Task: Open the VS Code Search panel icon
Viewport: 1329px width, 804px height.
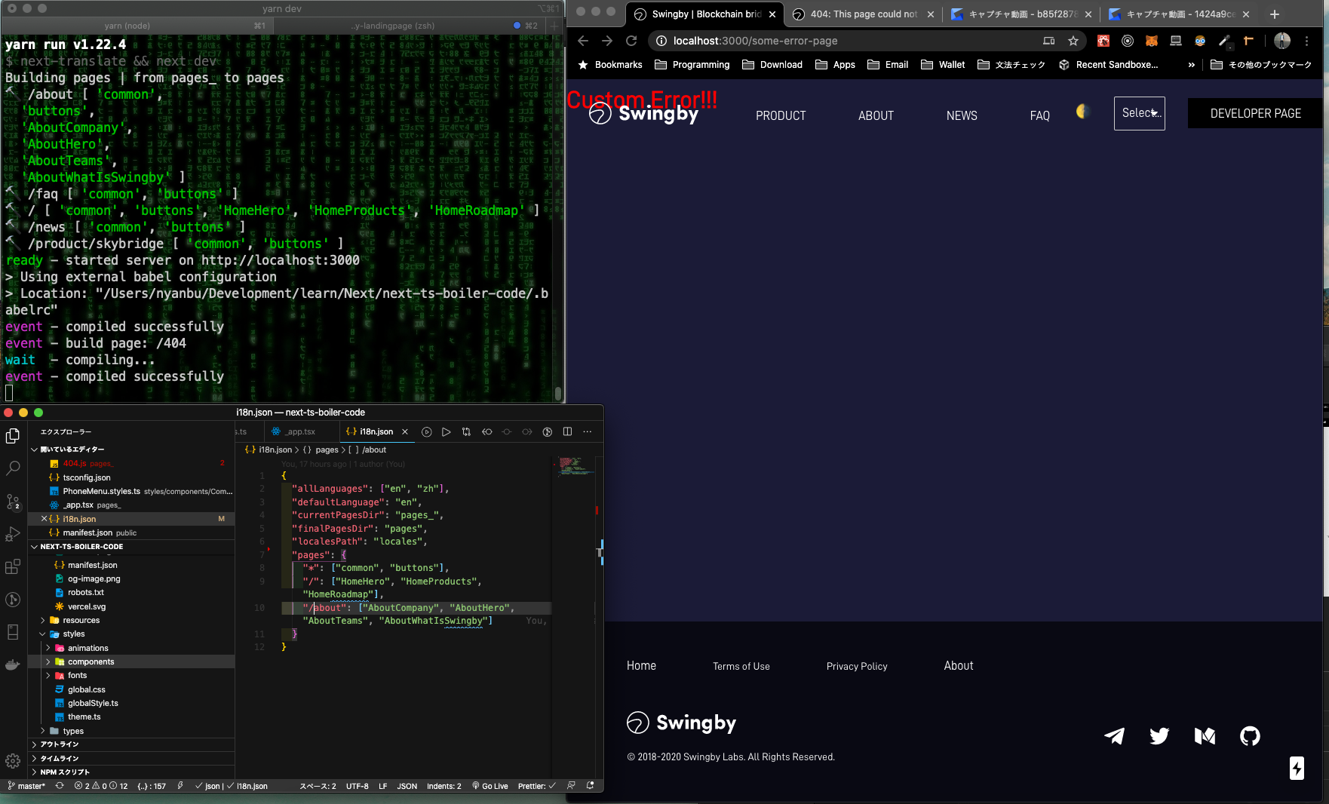Action: 13,468
